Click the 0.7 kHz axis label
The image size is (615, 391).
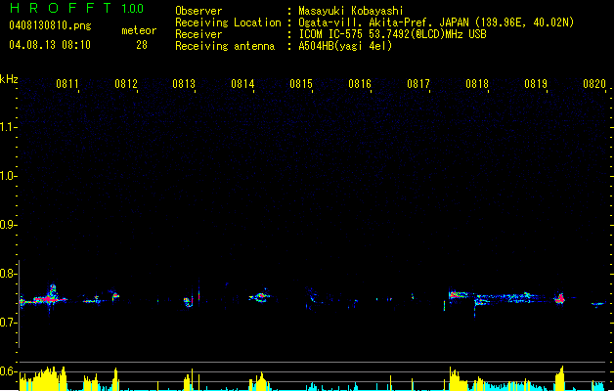[x=8, y=323]
